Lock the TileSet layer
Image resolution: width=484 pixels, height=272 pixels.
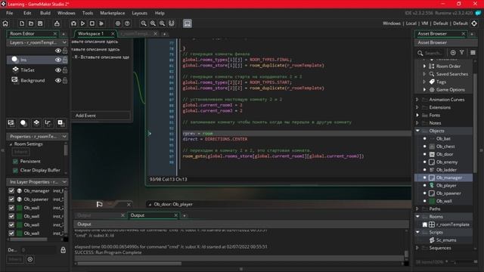[x=65, y=70]
